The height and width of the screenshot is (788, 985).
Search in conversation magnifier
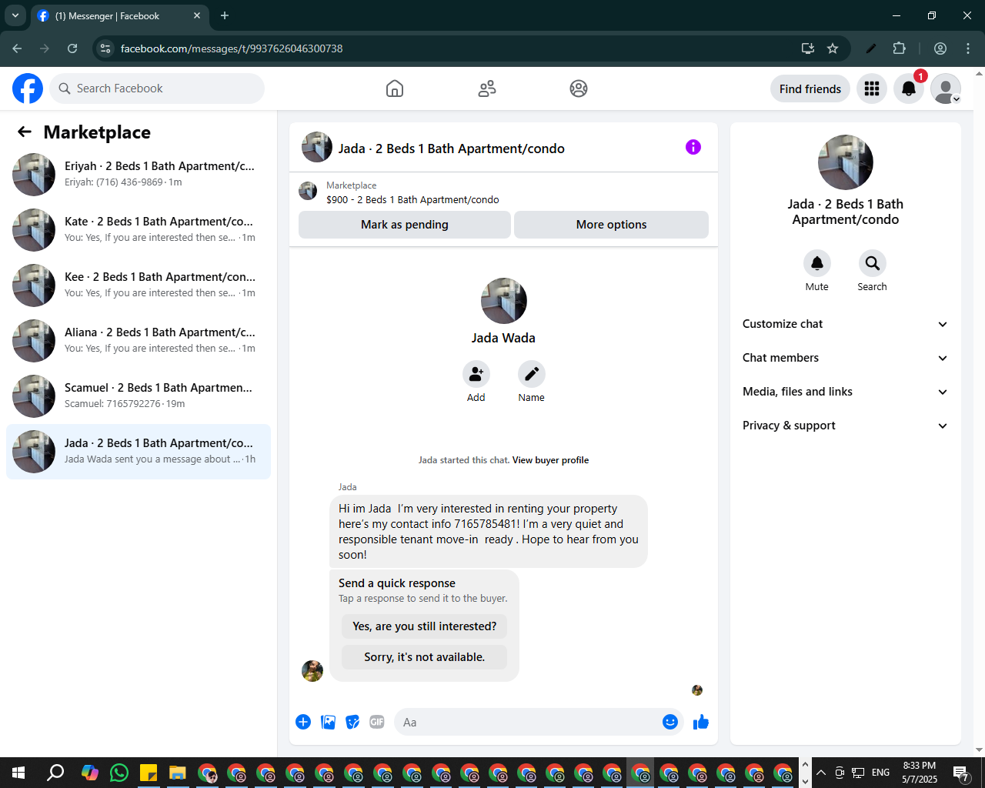[x=873, y=263]
